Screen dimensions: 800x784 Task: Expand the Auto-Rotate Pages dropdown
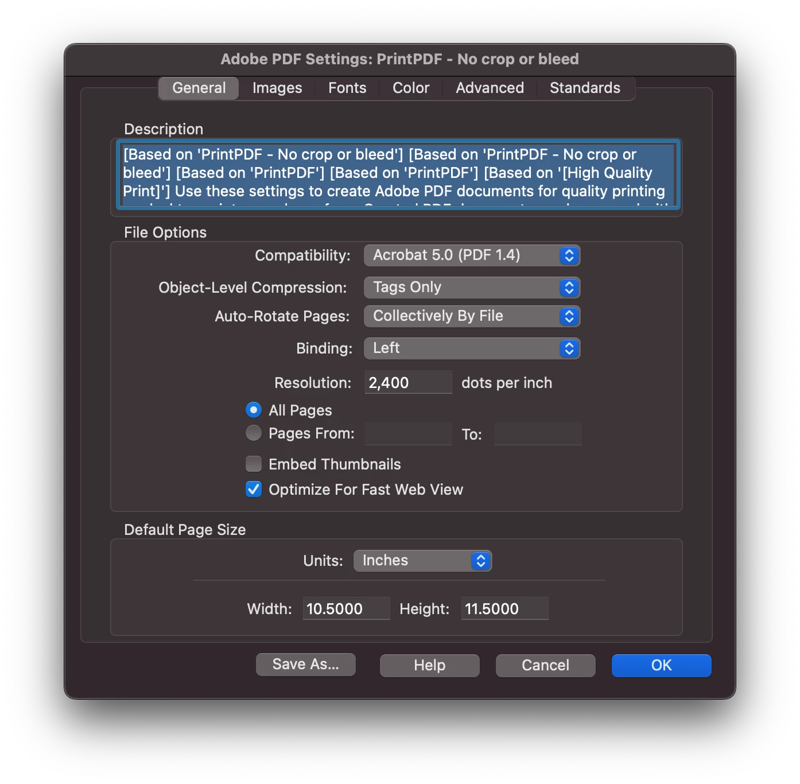[472, 316]
